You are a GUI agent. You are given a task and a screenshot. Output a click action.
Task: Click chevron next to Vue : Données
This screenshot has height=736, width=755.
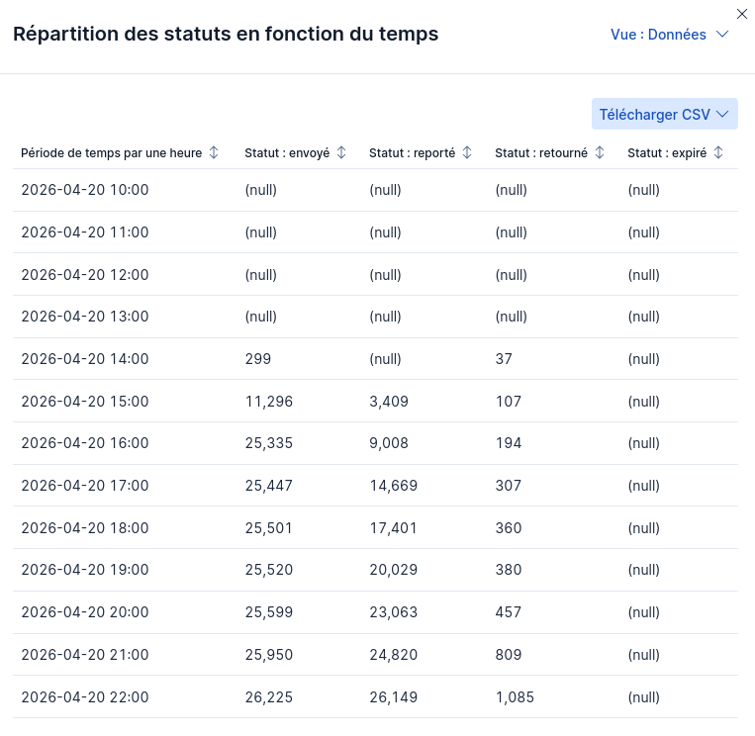[722, 35]
